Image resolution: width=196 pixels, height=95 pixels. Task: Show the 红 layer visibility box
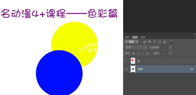[127, 61]
